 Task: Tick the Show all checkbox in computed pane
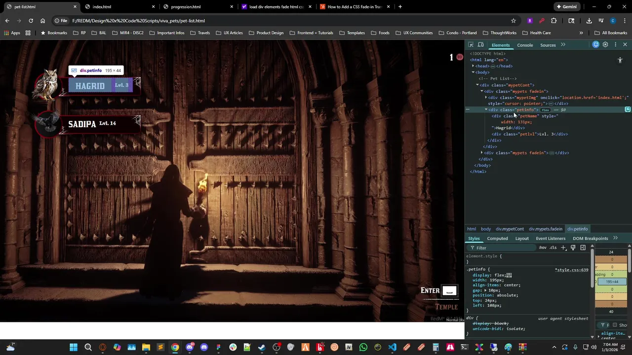coord(615,325)
